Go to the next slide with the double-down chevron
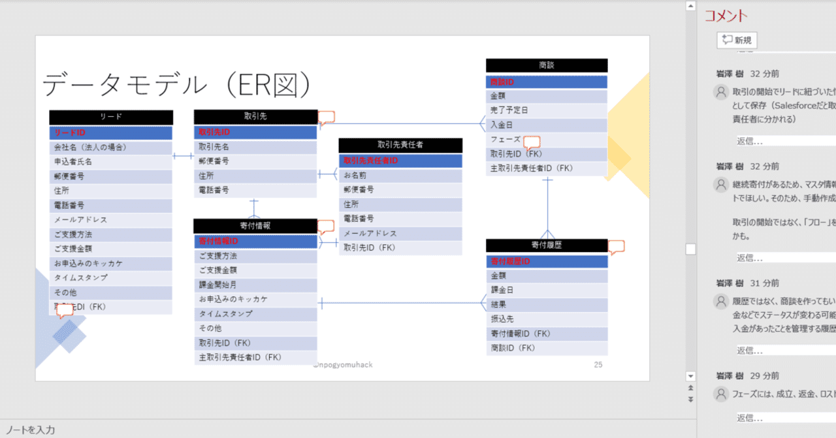Image resolution: width=836 pixels, height=438 pixels. (x=690, y=399)
